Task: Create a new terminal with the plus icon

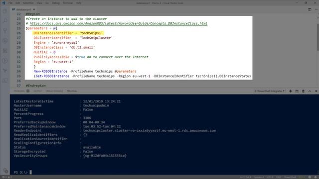Action: click(291, 91)
